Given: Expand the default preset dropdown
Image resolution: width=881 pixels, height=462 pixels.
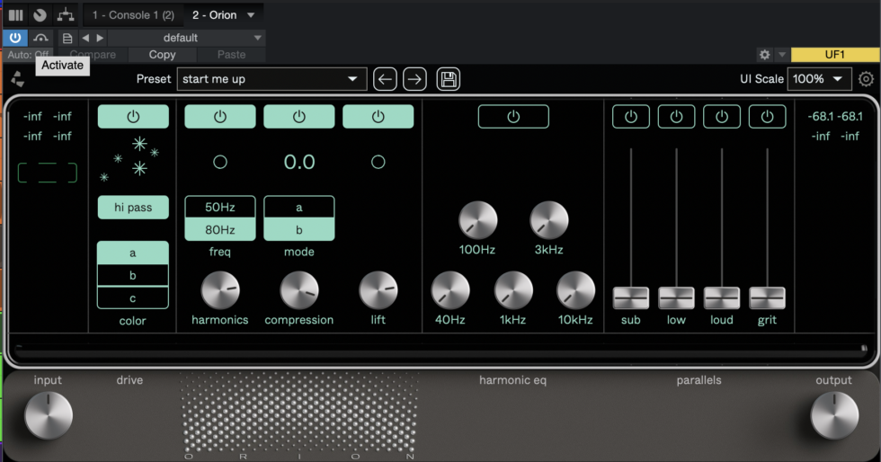Looking at the screenshot, I should (x=186, y=38).
